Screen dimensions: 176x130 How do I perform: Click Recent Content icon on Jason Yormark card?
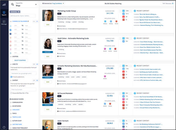tap(135, 121)
